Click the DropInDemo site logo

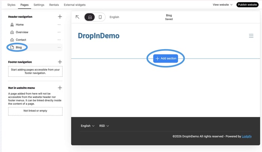[x=98, y=36]
